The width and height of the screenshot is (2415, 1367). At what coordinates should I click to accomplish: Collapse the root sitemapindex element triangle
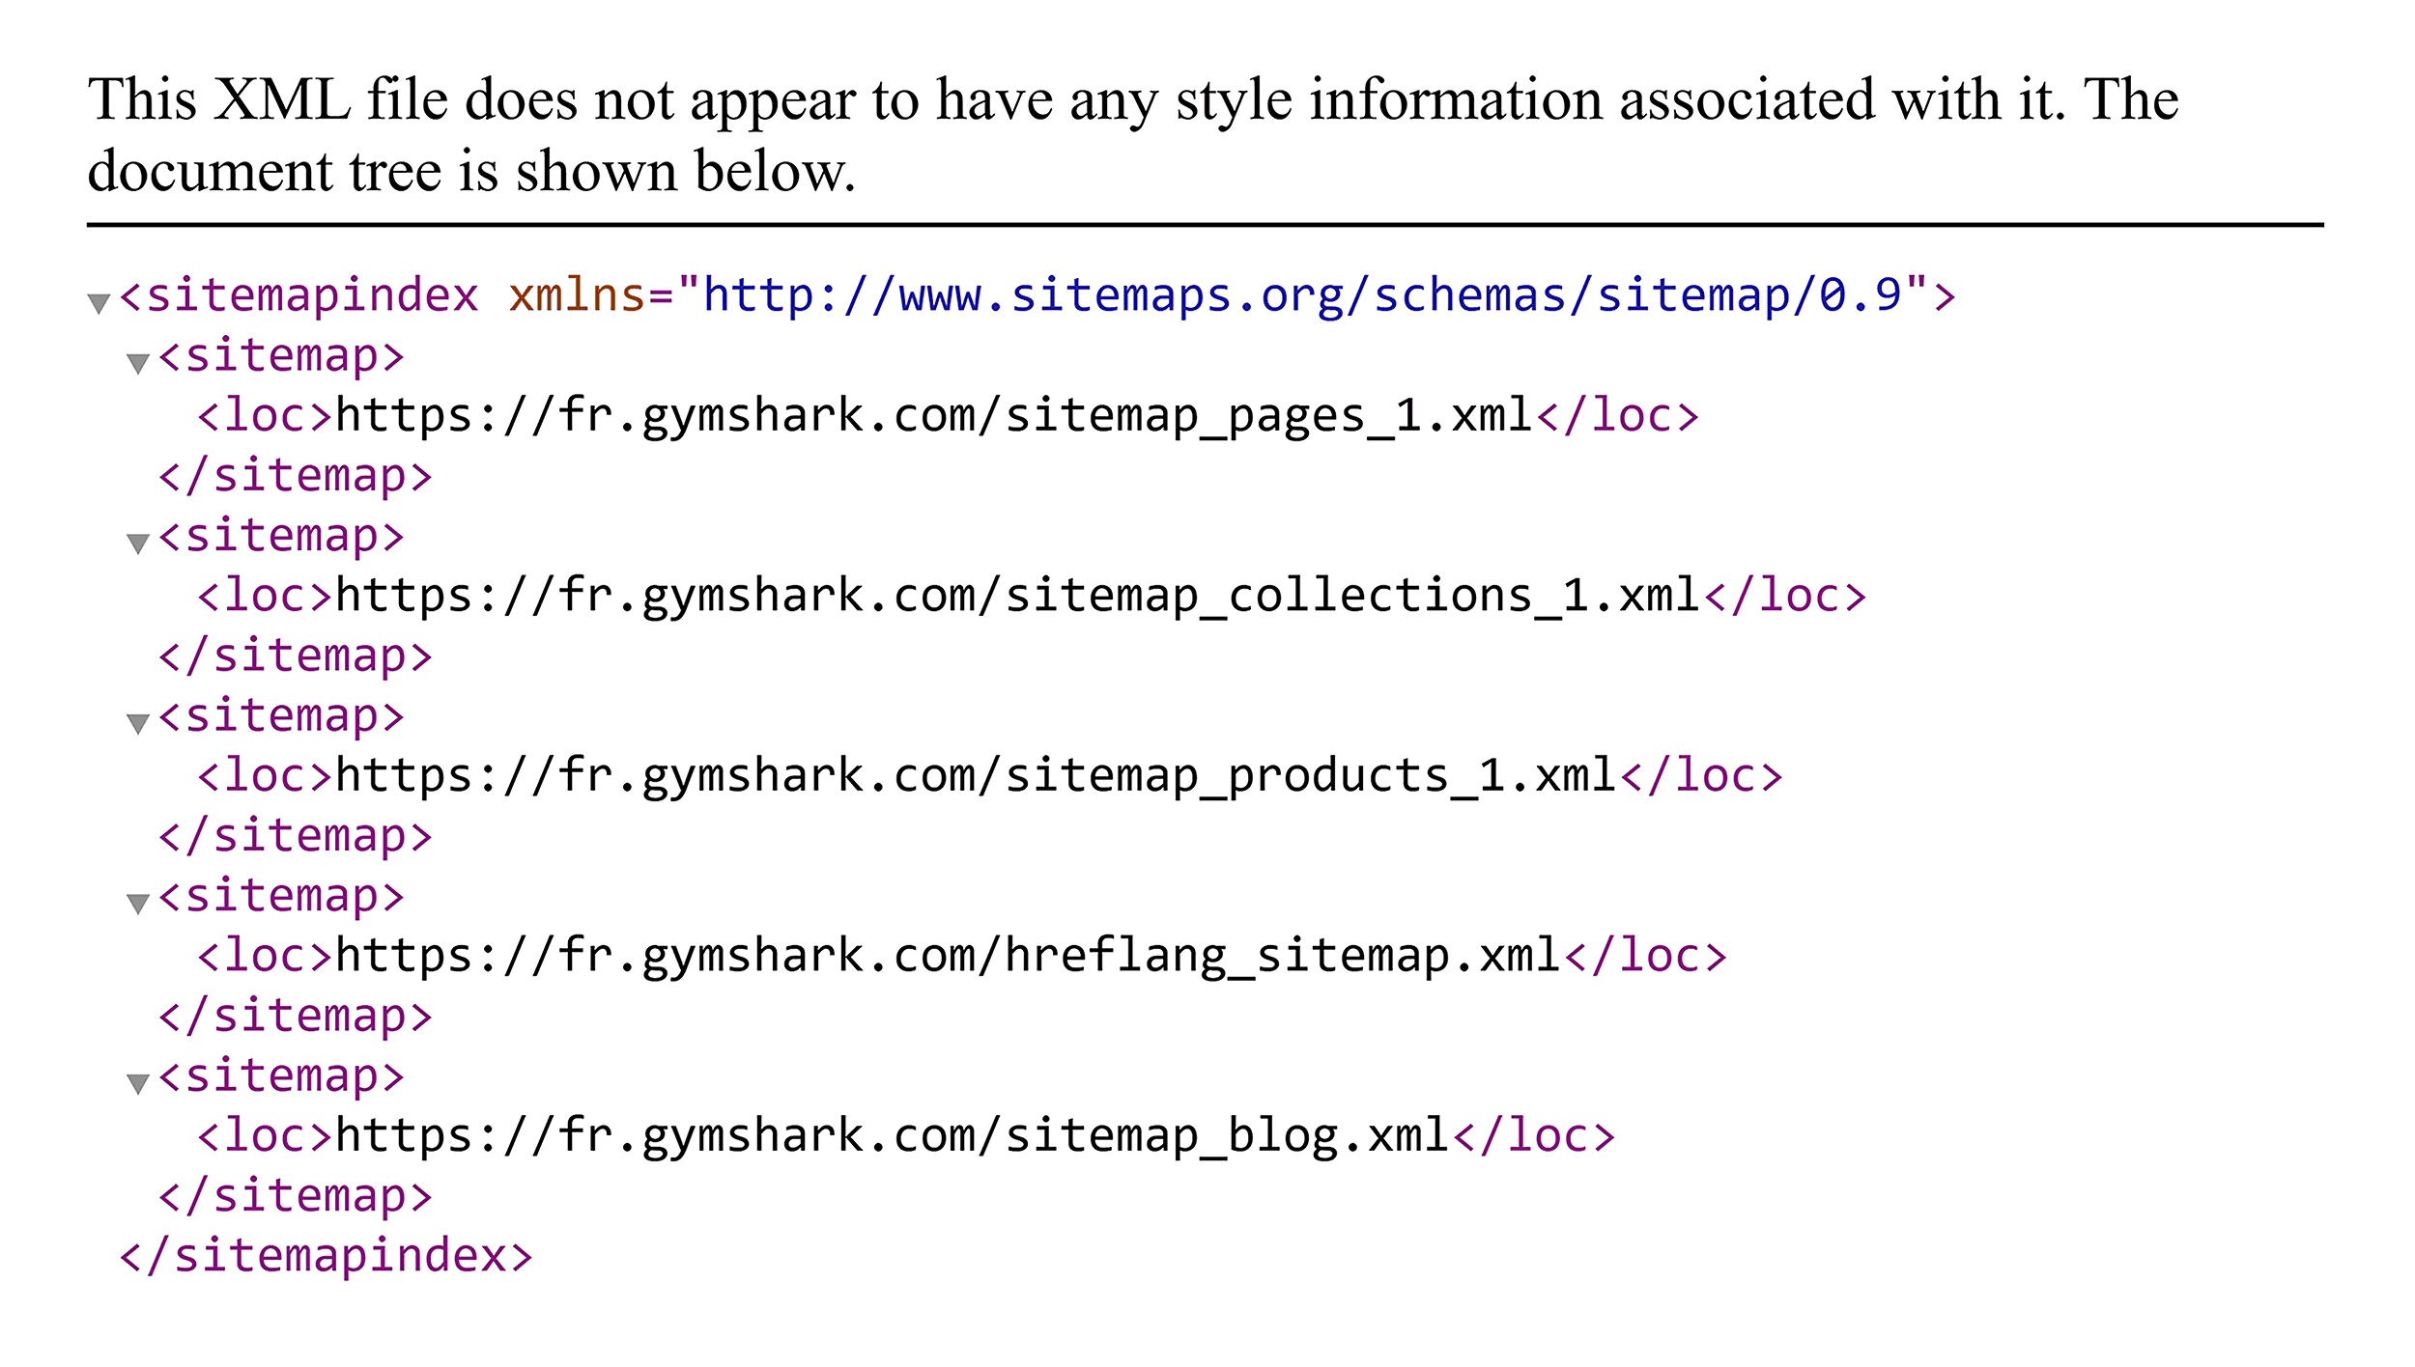click(x=99, y=304)
